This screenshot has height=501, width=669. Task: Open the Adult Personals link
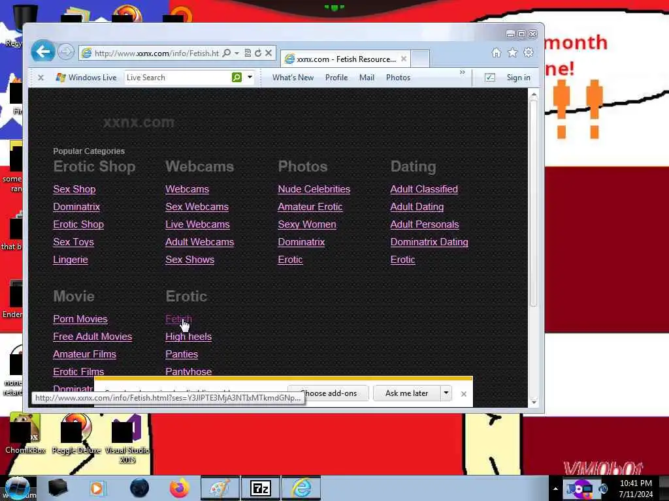tap(425, 224)
